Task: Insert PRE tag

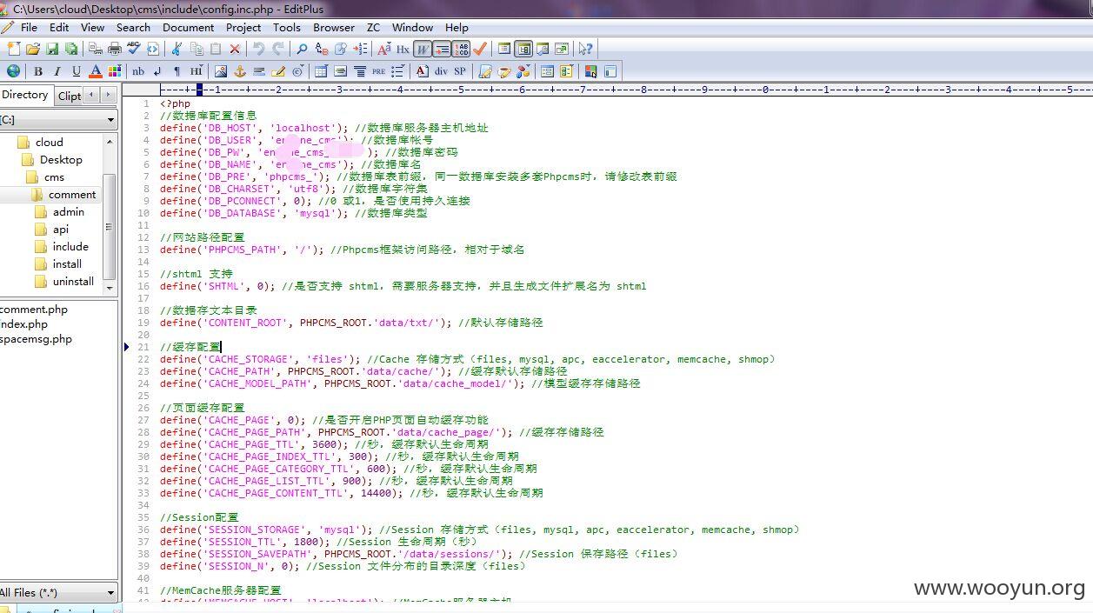Action: pyautogui.click(x=379, y=71)
